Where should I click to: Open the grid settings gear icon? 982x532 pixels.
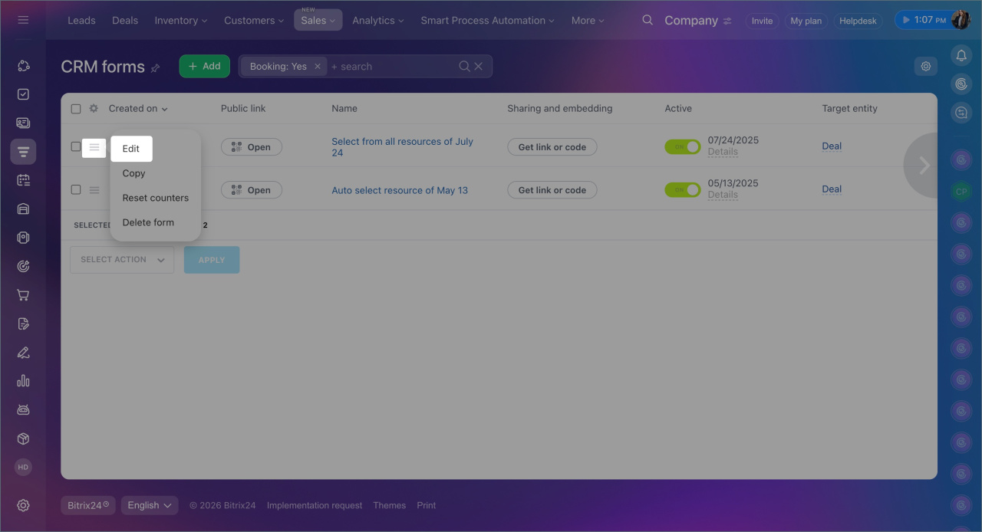click(926, 67)
